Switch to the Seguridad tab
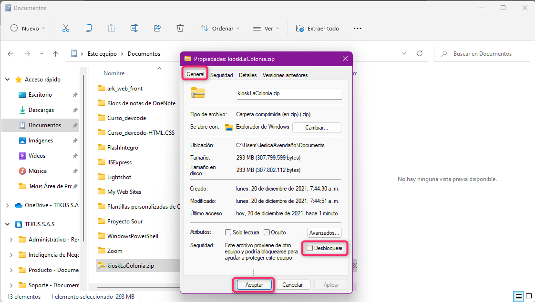Viewport: 535px width, 302px height. pyautogui.click(x=222, y=75)
